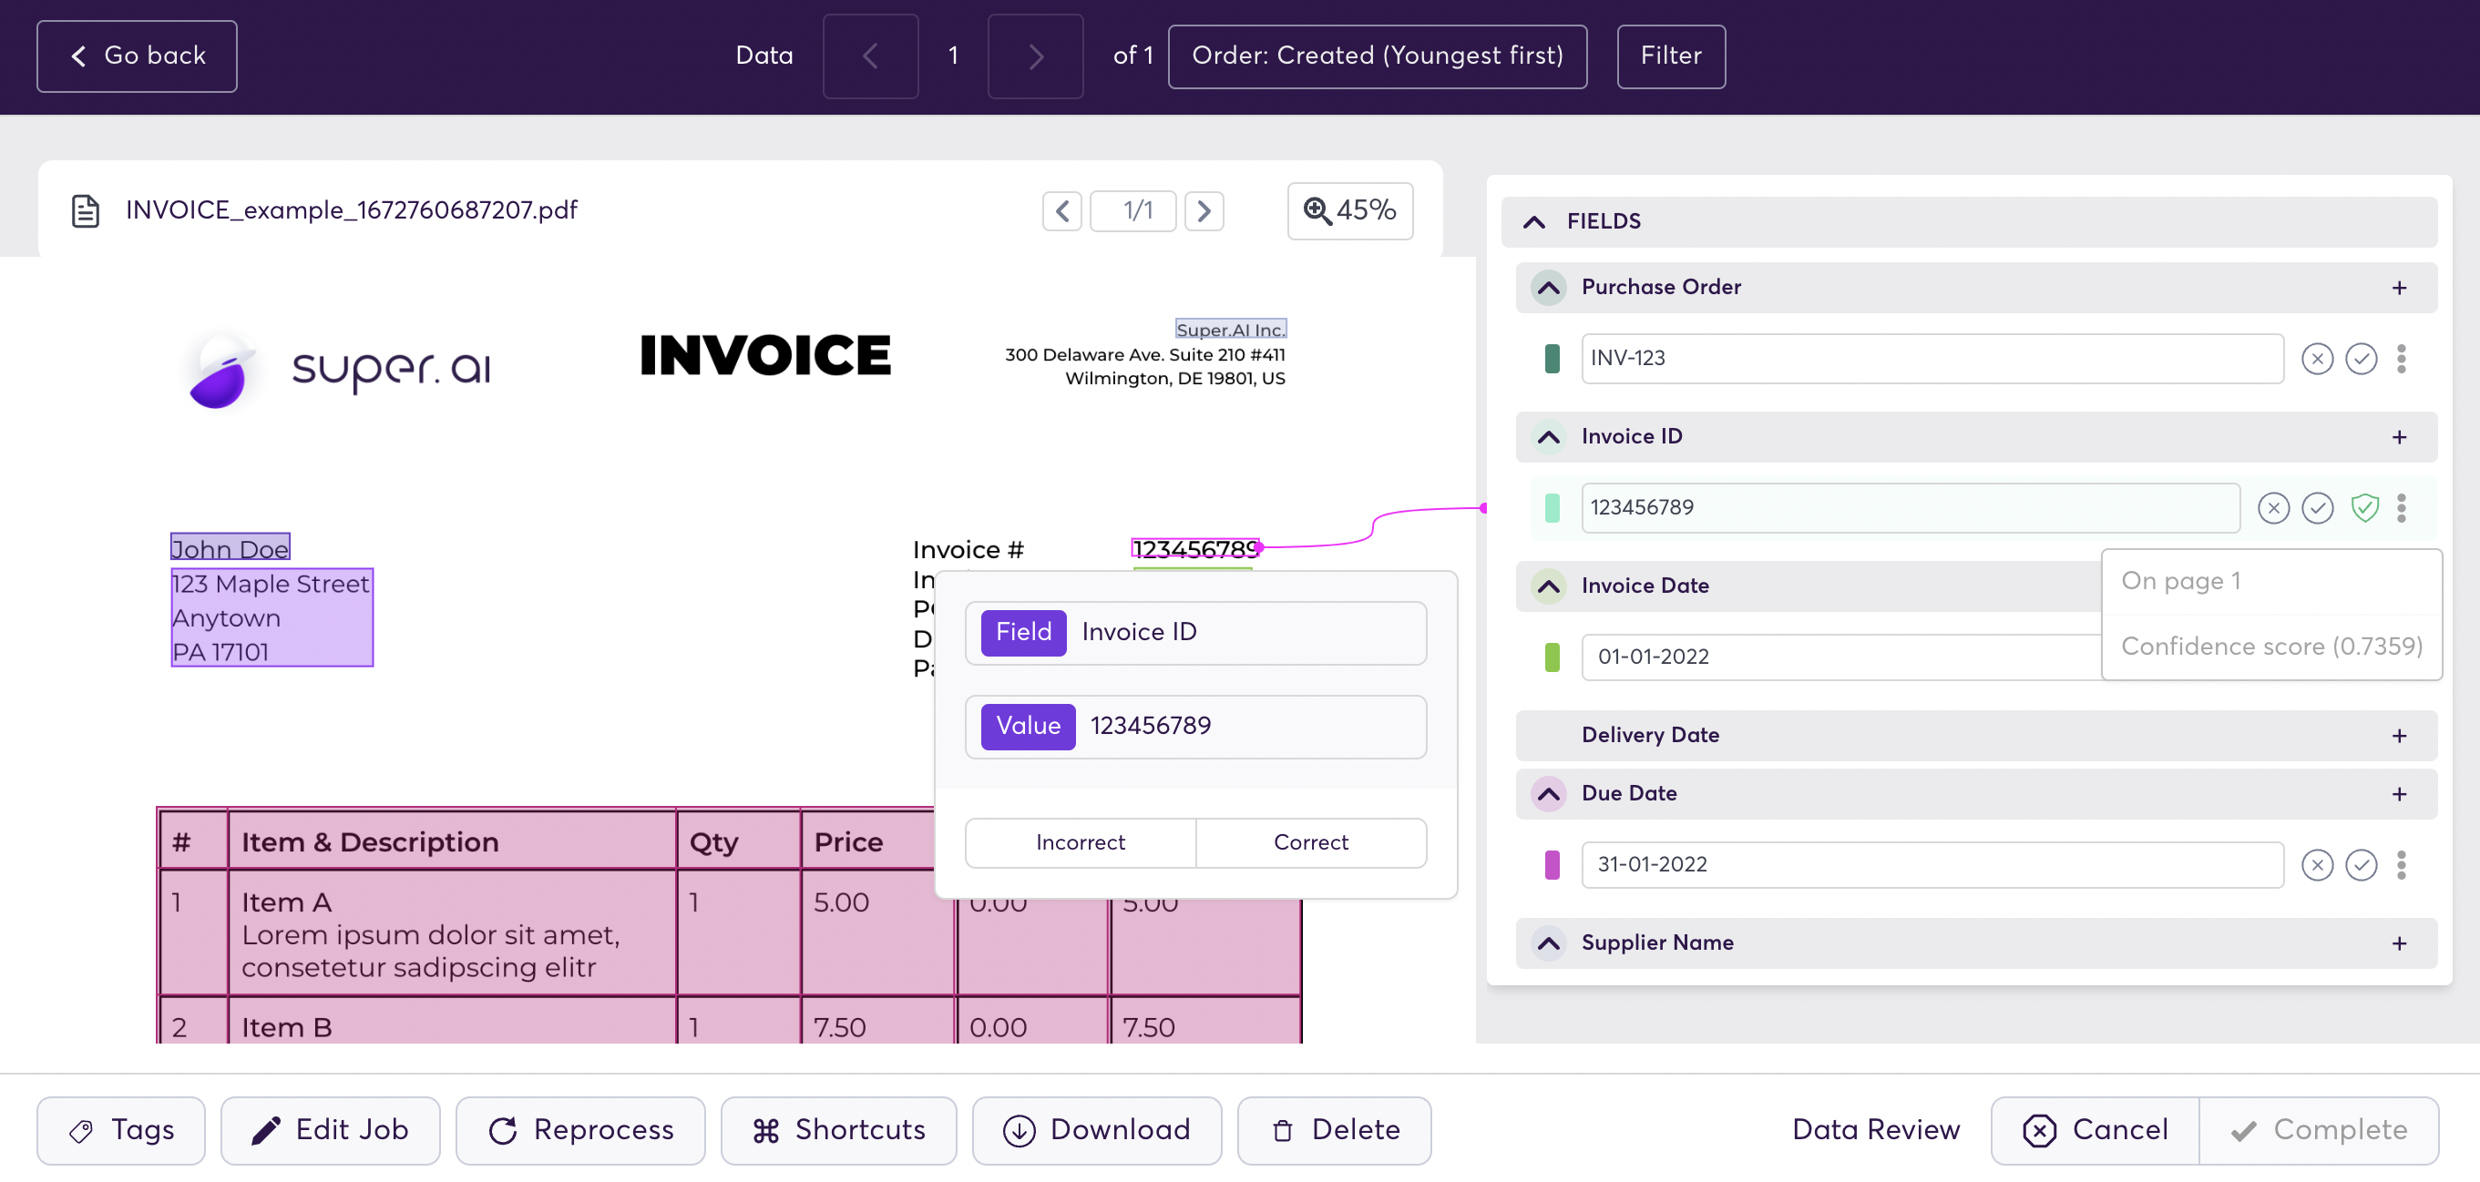Image resolution: width=2480 pixels, height=1182 pixels.
Task: Go to next PDF page
Action: point(1204,210)
